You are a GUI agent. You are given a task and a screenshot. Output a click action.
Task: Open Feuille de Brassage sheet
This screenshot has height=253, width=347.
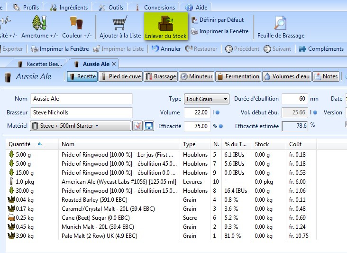coord(281,23)
